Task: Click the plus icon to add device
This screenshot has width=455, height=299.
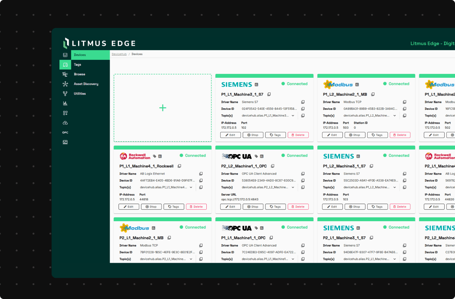Action: [163, 108]
